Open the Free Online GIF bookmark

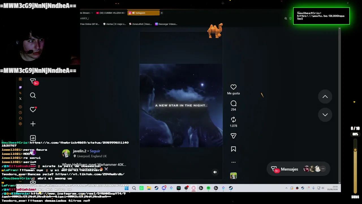(x=90, y=24)
